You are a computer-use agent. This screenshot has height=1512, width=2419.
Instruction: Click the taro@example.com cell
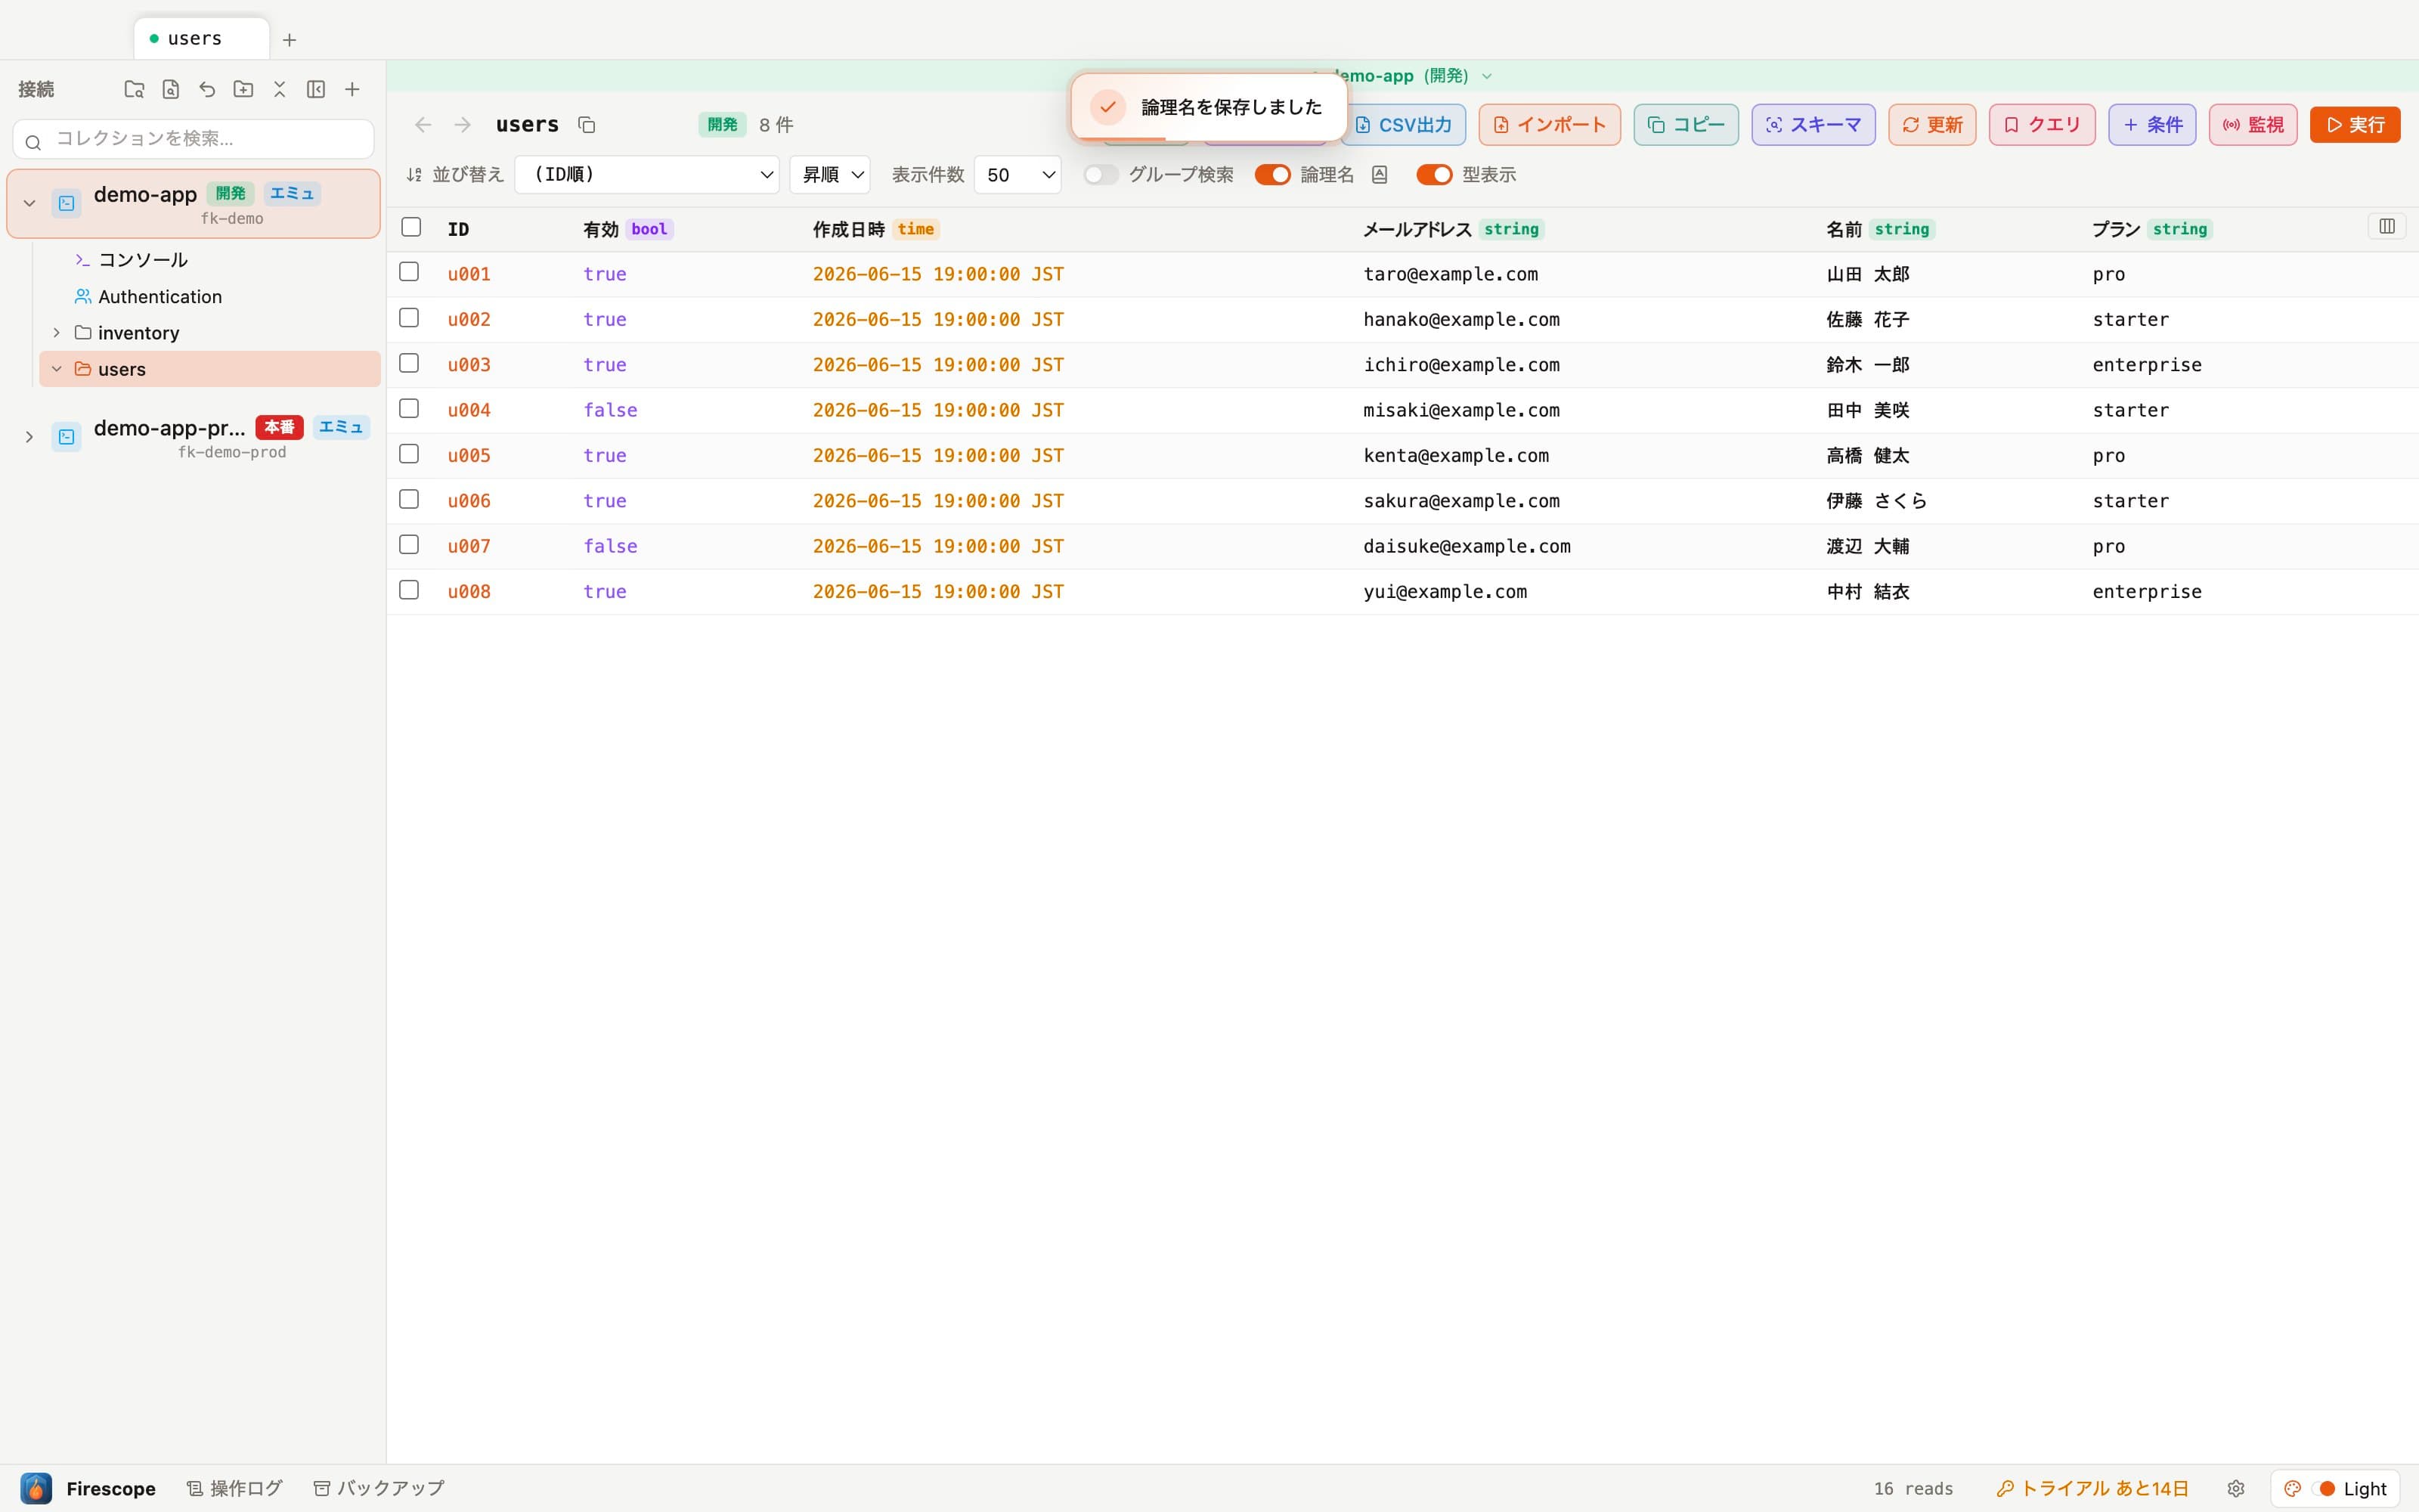pyautogui.click(x=1451, y=274)
